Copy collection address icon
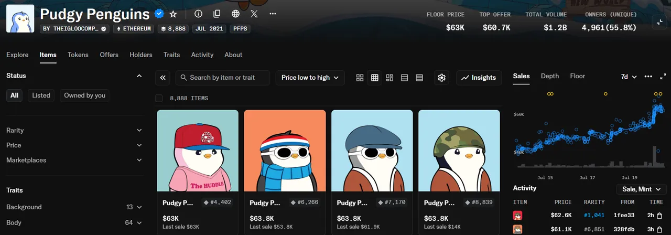 [217, 14]
